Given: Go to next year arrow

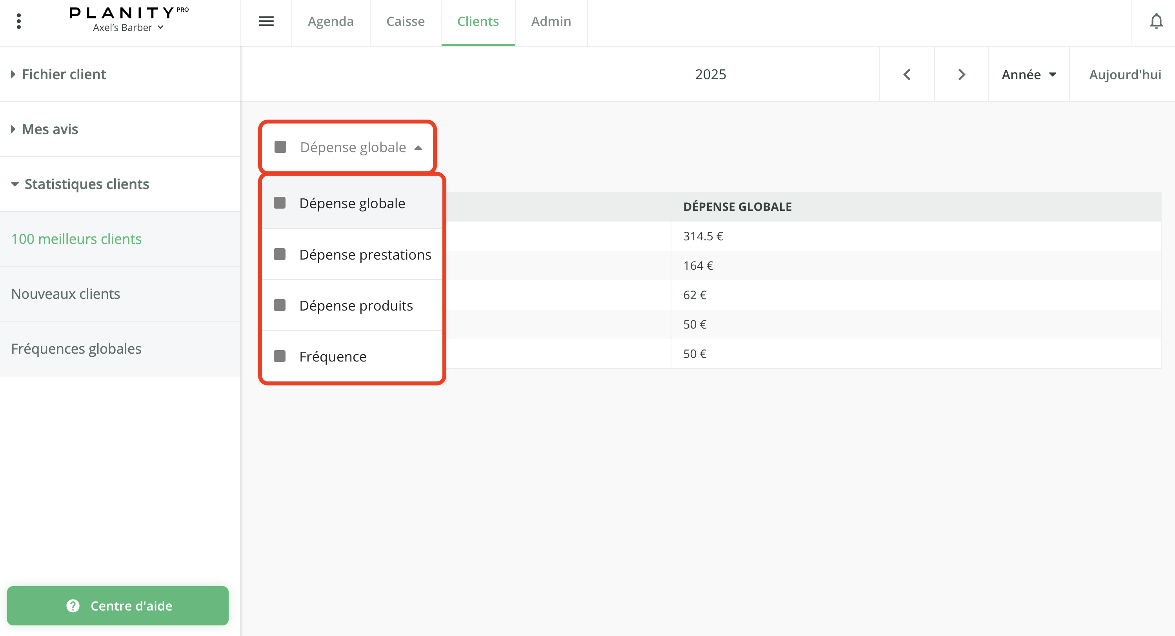Looking at the screenshot, I should (x=961, y=75).
